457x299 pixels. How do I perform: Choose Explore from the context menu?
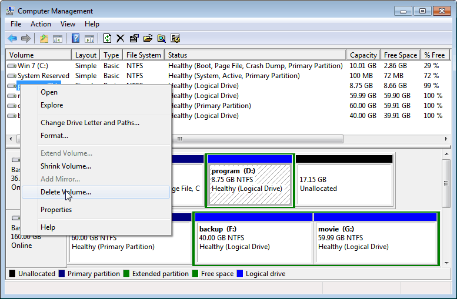(x=96, y=105)
